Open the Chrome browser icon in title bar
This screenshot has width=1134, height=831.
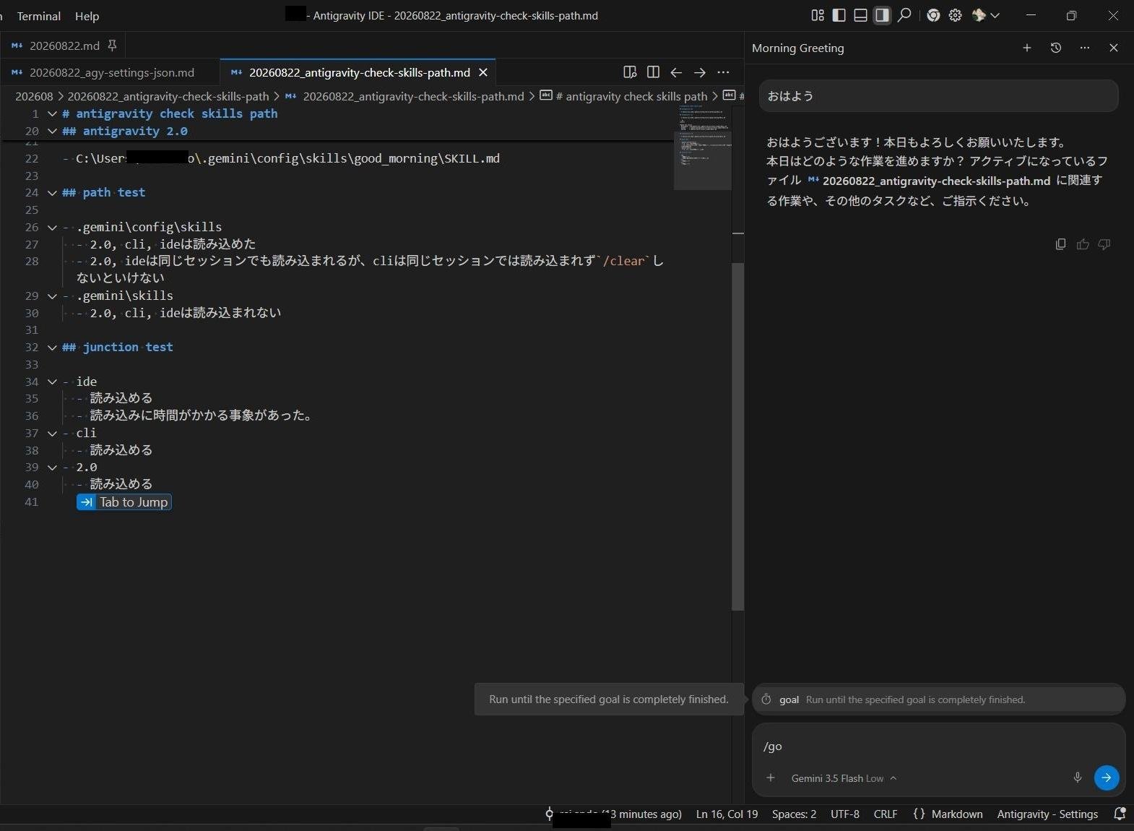click(933, 15)
